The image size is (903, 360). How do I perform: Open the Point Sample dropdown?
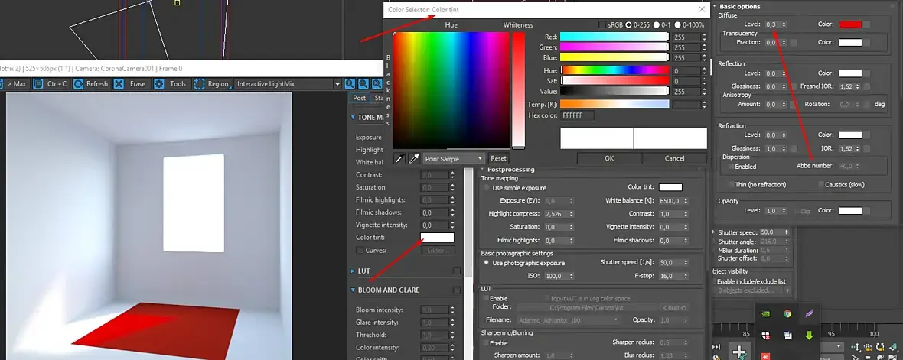454,158
